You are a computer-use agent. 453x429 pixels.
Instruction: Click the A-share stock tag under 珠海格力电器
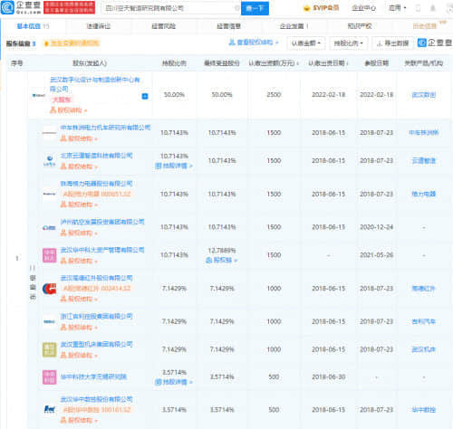(x=96, y=194)
